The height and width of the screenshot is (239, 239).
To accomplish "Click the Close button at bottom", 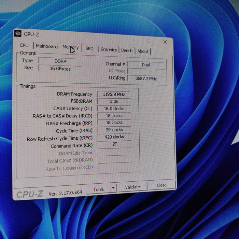I will point(161,185).
